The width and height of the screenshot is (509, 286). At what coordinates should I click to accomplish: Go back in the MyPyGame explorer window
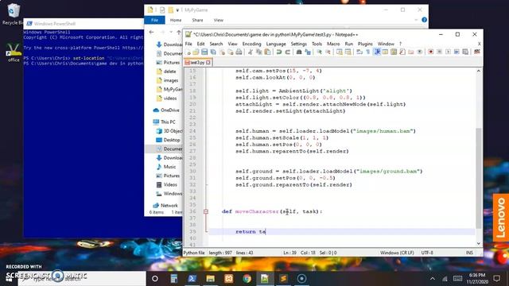[151, 32]
